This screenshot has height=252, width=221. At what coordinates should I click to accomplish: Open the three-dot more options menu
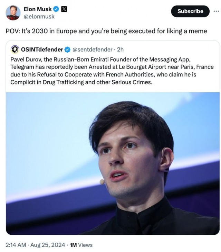tap(216, 11)
